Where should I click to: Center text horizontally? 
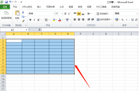click(x=79, y=19)
